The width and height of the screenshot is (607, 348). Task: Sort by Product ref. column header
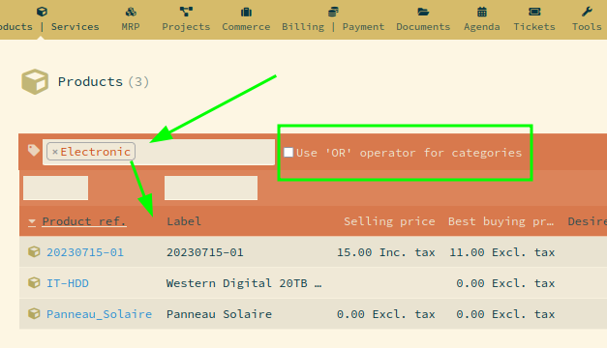[x=84, y=221]
